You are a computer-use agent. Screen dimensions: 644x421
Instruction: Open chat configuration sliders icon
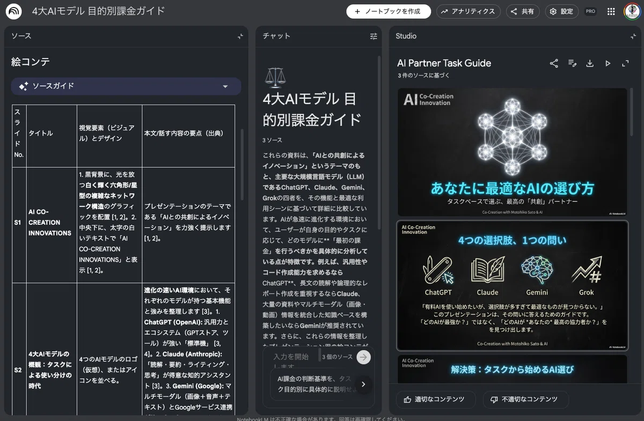pos(374,36)
